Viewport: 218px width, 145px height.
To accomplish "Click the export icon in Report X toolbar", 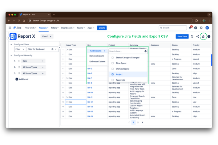I will (x=203, y=37).
